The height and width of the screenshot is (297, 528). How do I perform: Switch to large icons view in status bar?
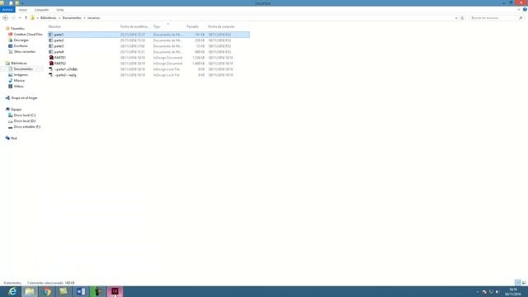point(524,282)
